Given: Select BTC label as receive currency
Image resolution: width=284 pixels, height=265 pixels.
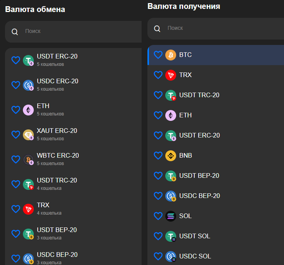Looking at the screenshot, I should click(x=185, y=55).
